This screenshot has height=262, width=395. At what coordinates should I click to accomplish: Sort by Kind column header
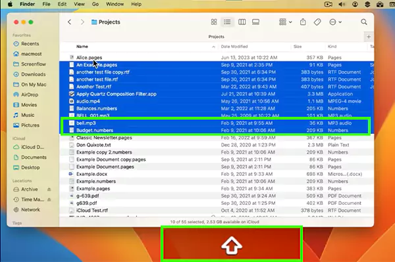tap(332, 47)
